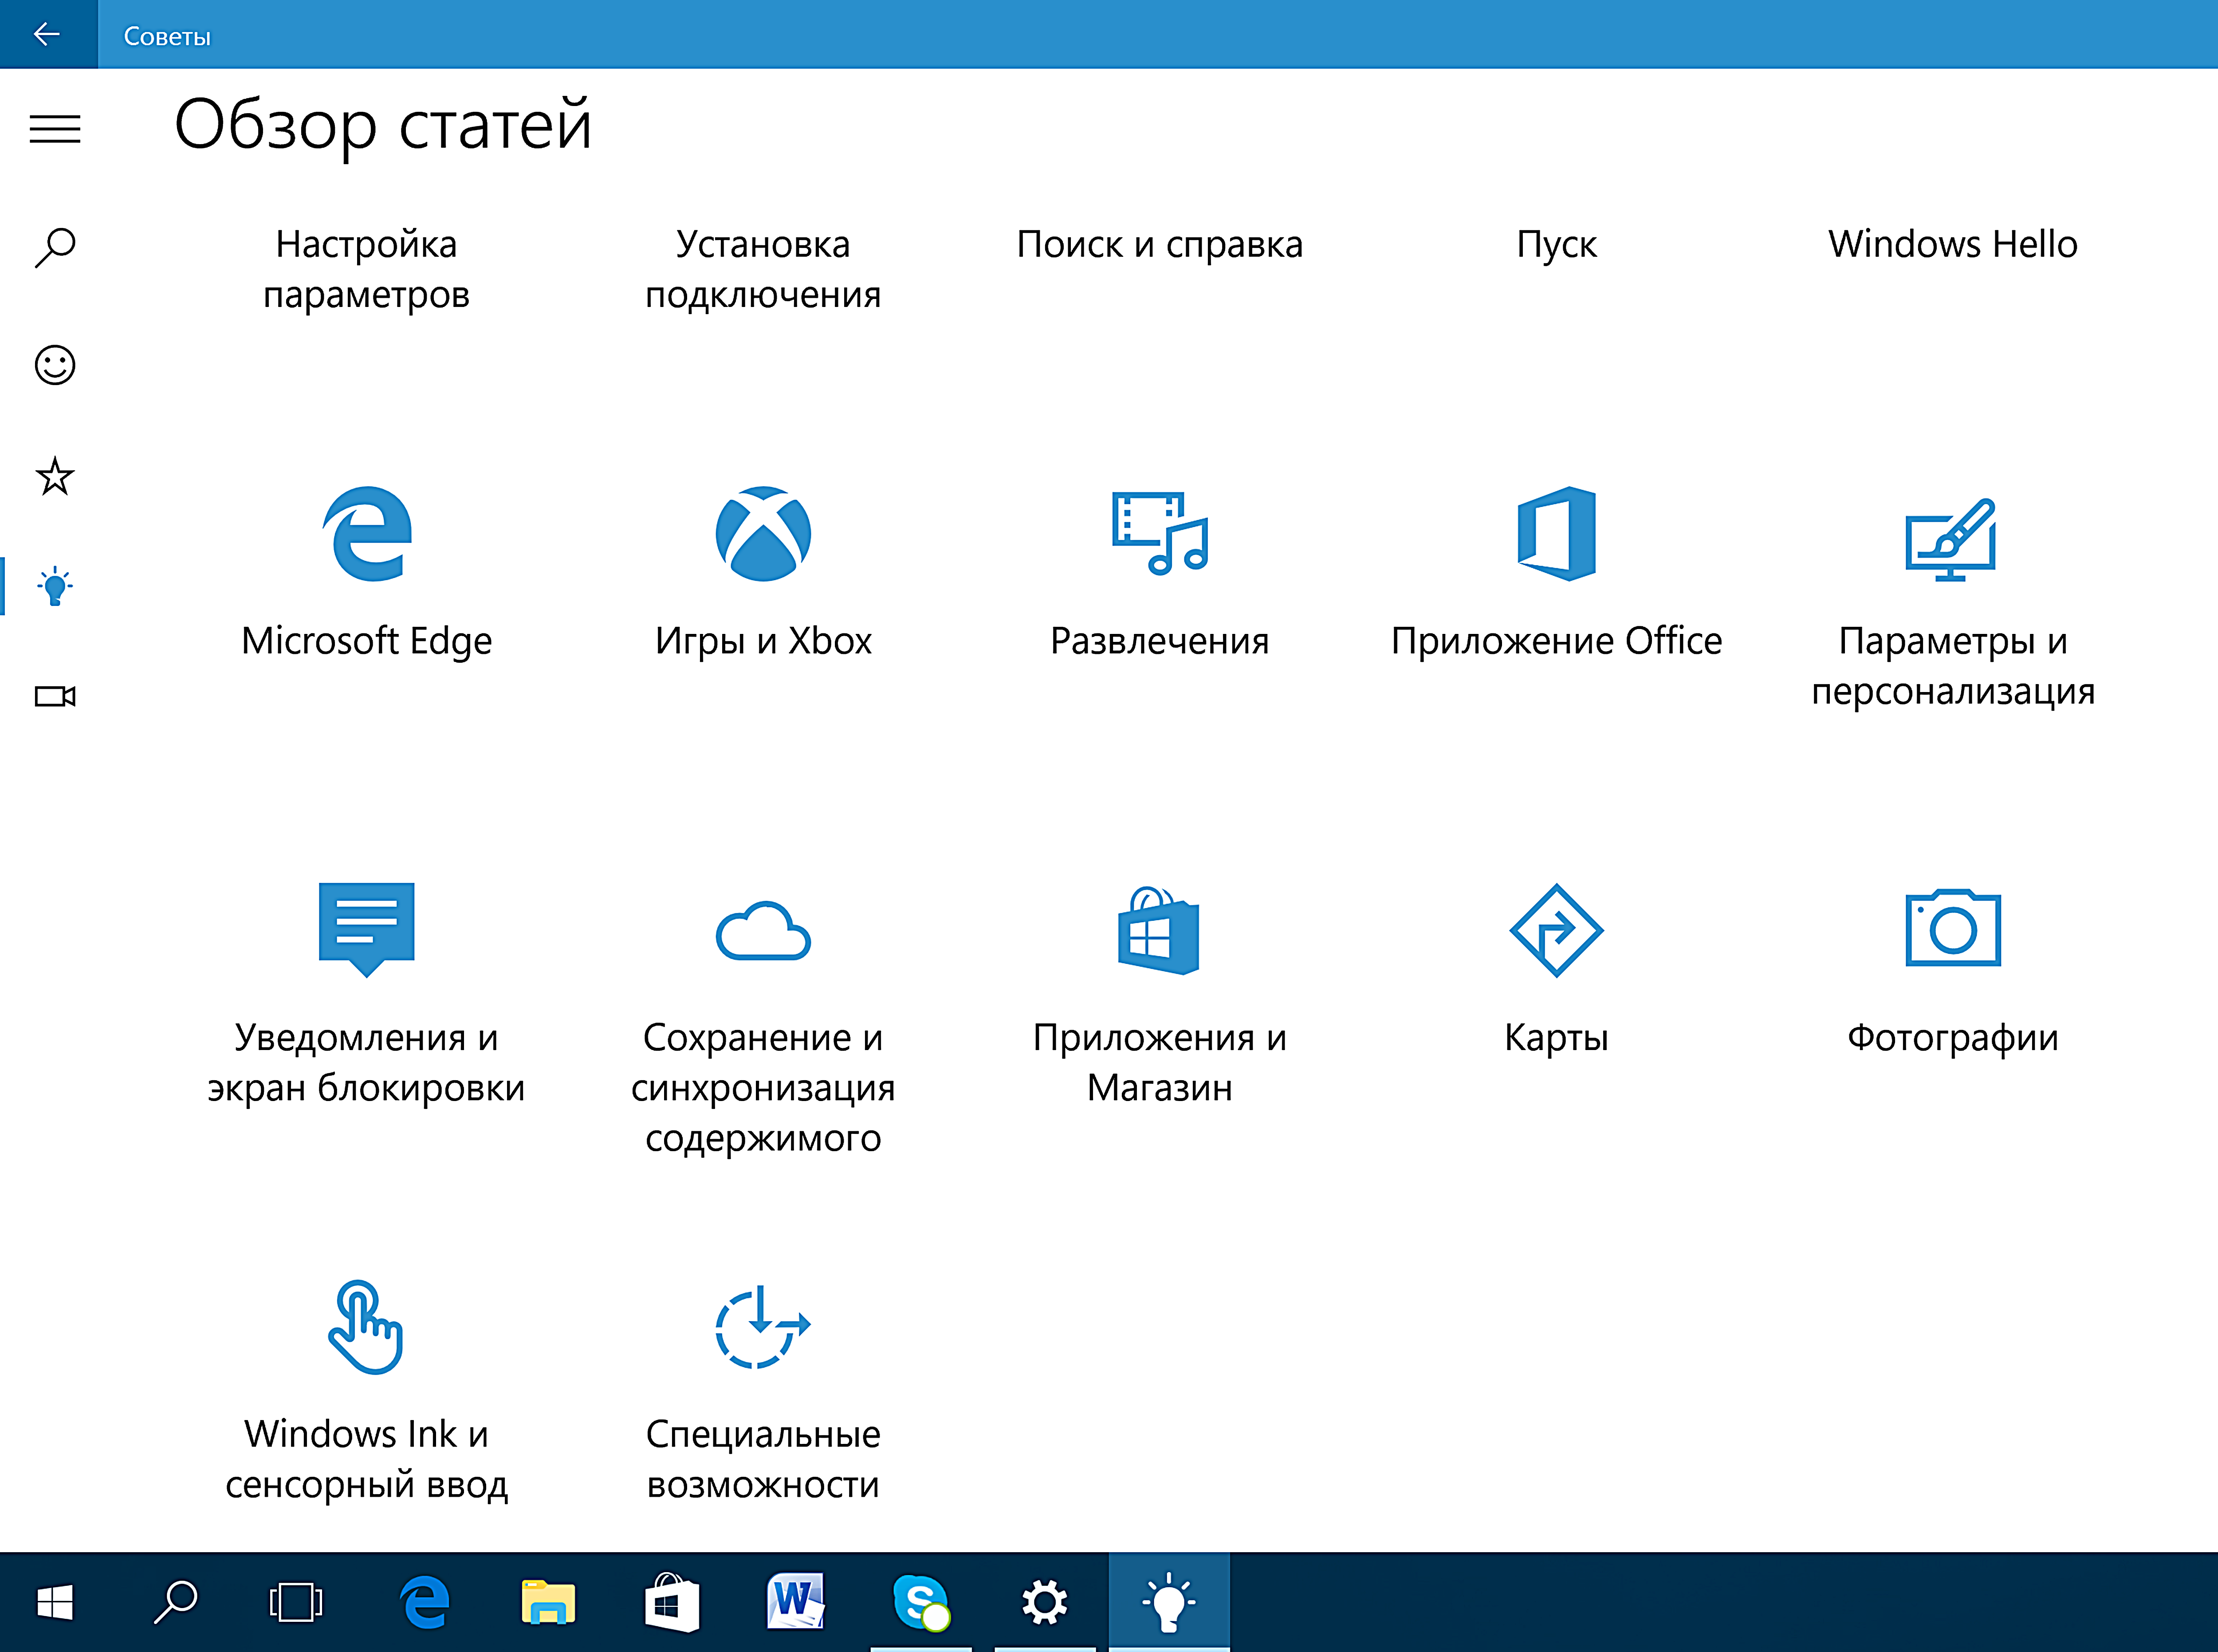Open File Explorer from the taskbar

point(548,1602)
